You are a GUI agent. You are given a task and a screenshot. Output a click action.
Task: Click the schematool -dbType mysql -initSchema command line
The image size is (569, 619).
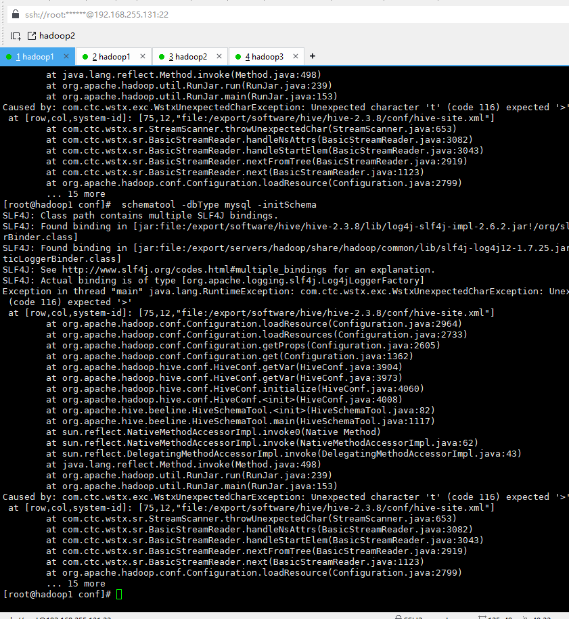pyautogui.click(x=219, y=205)
